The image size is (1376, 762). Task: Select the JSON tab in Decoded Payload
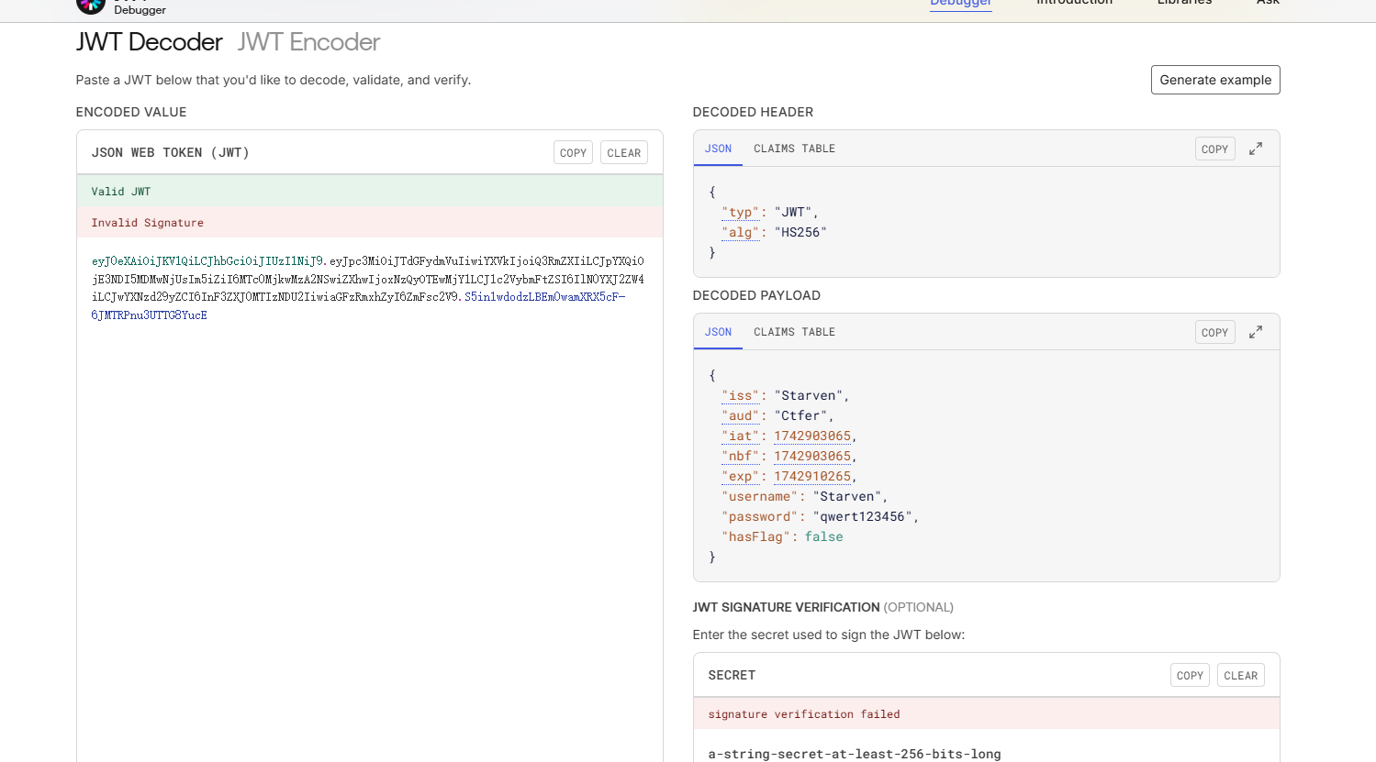click(718, 332)
